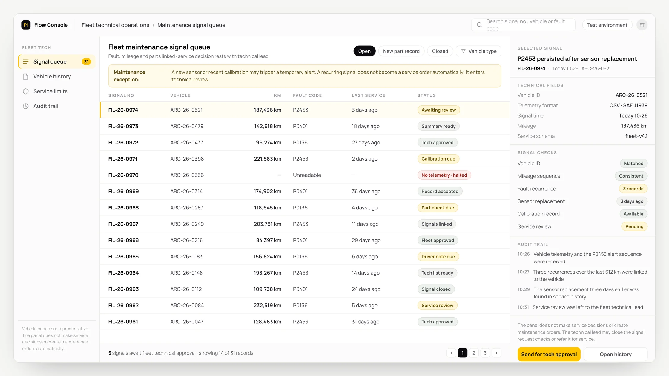Click the search magnifier icon
Image resolution: width=669 pixels, height=376 pixels.
pos(479,25)
